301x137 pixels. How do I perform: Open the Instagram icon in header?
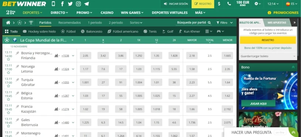78,4
